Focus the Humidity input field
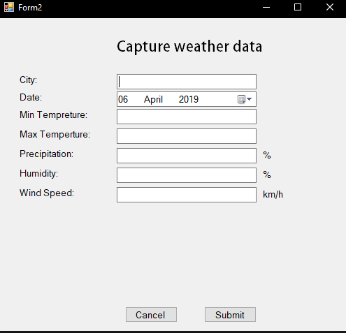 tap(187, 175)
